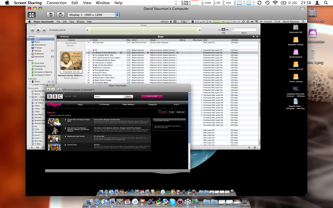Toggle repeat at bottom of iTunes sidebar

(x=43, y=147)
